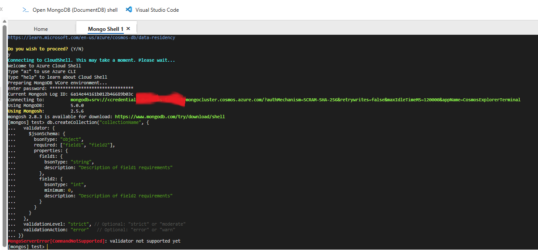Click the 'Do you wish to proceed?' line
538x250 pixels.
click(x=46, y=49)
